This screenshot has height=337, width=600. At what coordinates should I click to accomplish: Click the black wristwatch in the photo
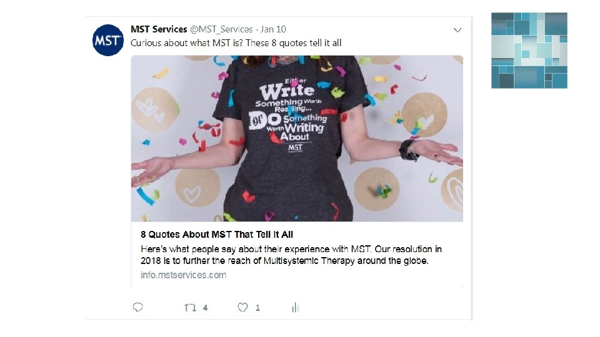pyautogui.click(x=408, y=150)
